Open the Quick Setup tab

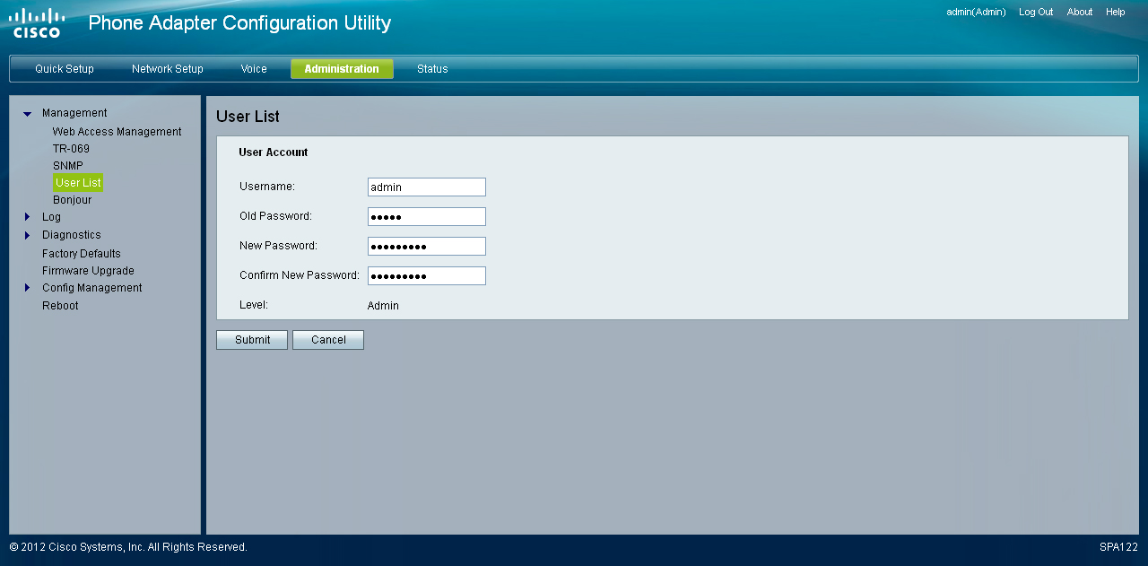pos(65,69)
